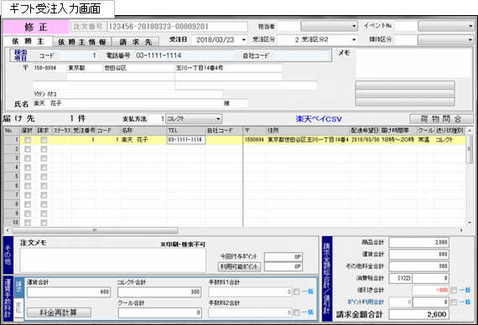Click the 請求金額合計 field 2,600
Image resolution: width=478 pixels, height=325 pixels.
pyautogui.click(x=418, y=314)
